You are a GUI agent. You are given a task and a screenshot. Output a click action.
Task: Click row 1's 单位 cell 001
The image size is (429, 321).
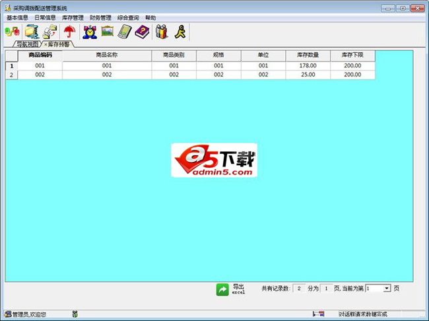click(x=263, y=66)
